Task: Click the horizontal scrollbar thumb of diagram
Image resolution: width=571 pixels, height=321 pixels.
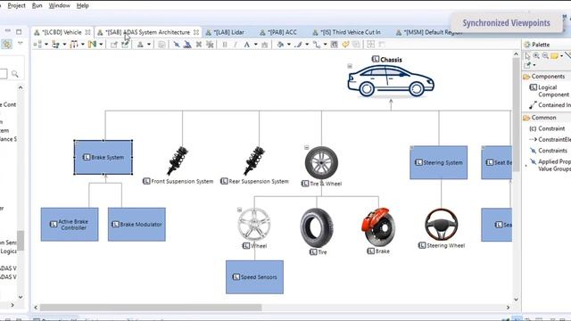Action: coord(151,308)
